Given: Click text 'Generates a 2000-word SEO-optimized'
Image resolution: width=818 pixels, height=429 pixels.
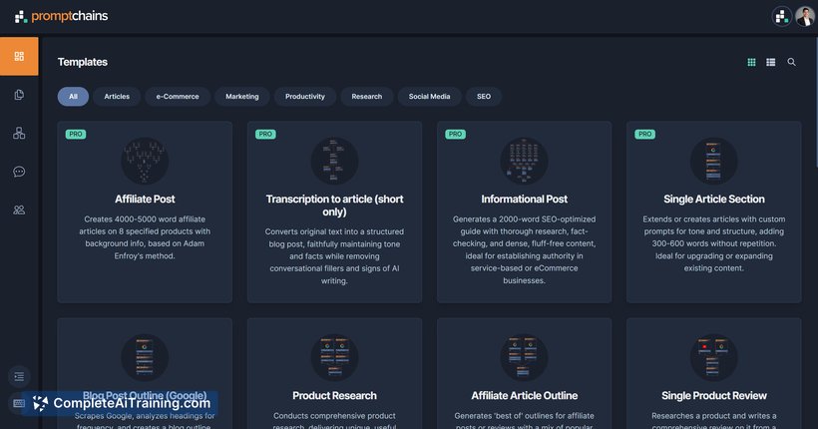Looking at the screenshot, I should [x=525, y=219].
